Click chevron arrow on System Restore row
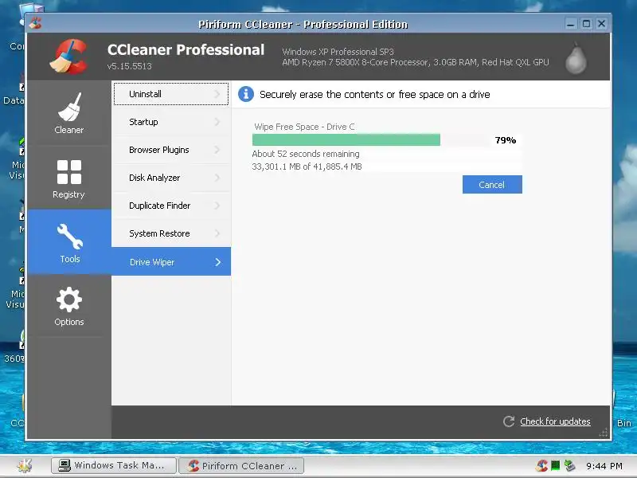637x478 pixels. click(217, 233)
